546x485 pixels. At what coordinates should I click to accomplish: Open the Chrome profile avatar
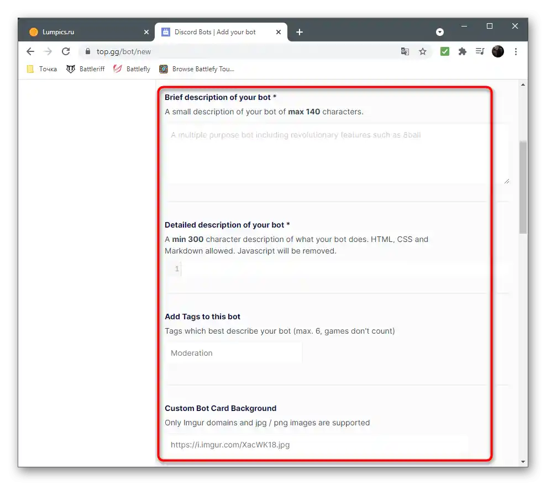[497, 51]
